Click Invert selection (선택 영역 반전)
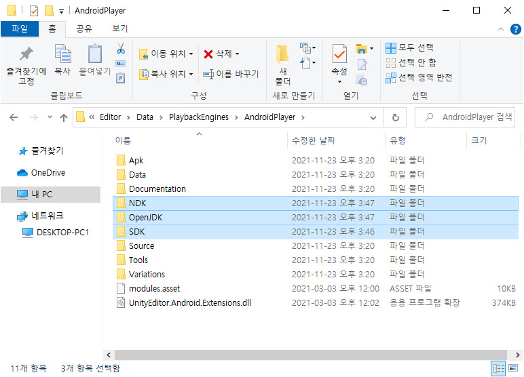The height and width of the screenshot is (377, 524). 419,78
